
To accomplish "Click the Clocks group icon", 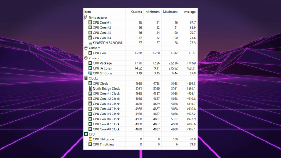I will click(x=86, y=78).
